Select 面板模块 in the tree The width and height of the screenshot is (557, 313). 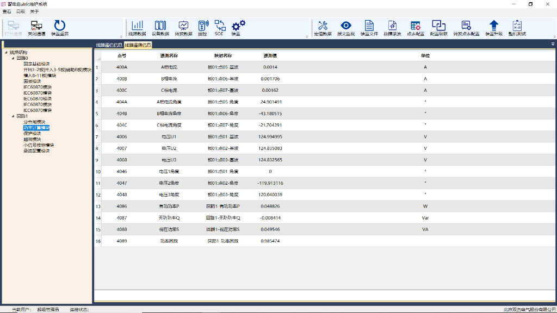tap(32, 81)
